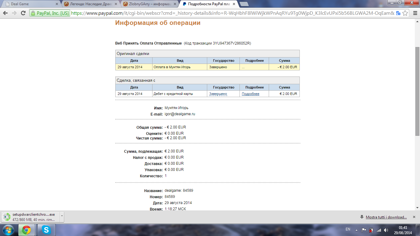Click the browser forward arrow
Image resolution: width=420 pixels, height=236 pixels.
(x=14, y=13)
